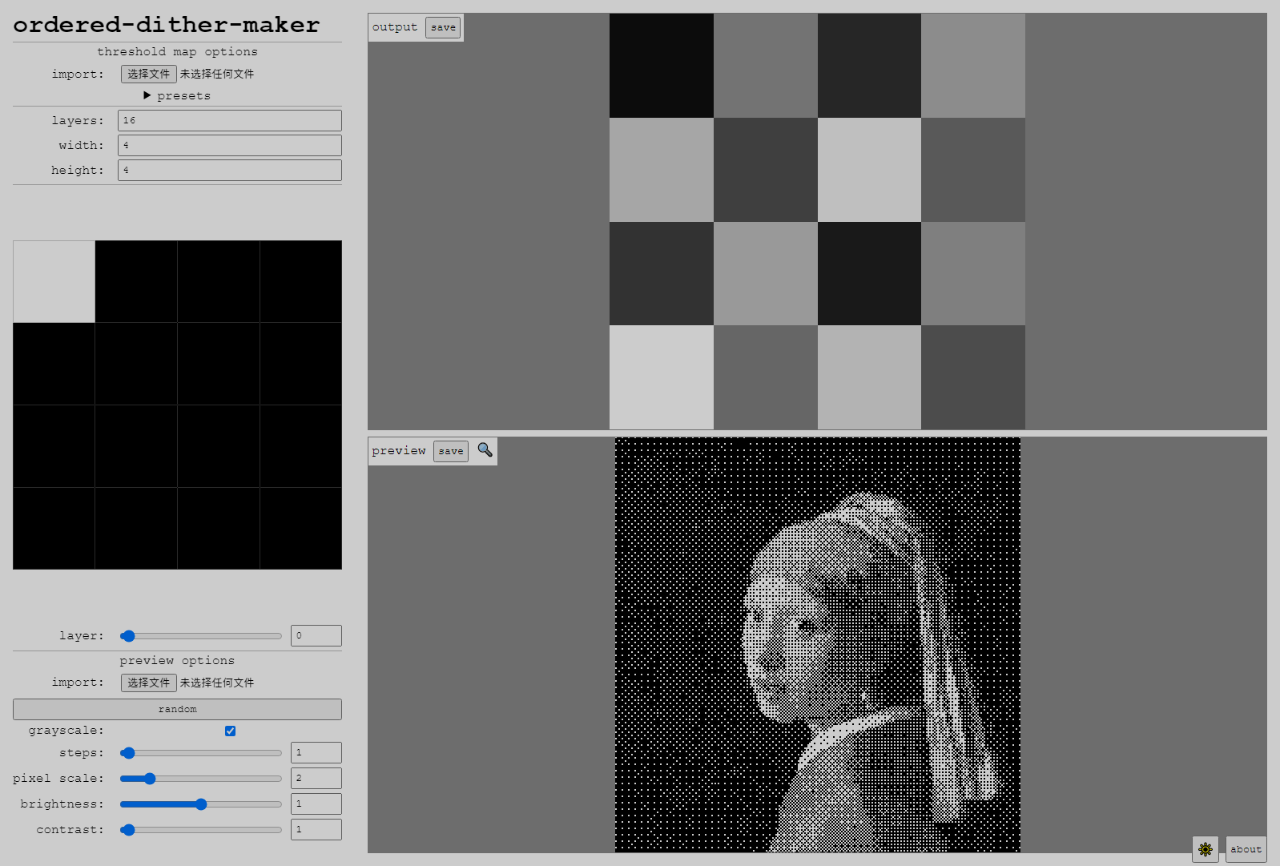The width and height of the screenshot is (1280, 866).
Task: Click the layer number field
Action: coord(316,635)
